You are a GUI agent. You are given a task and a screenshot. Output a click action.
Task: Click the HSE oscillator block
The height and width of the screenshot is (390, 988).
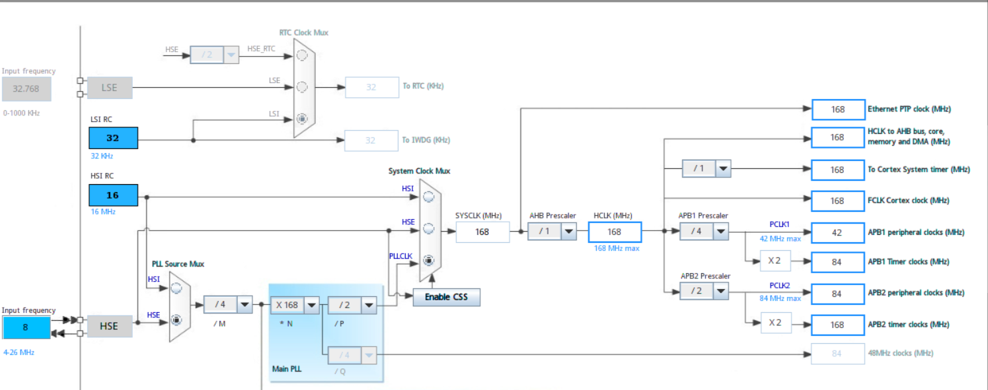pos(110,326)
